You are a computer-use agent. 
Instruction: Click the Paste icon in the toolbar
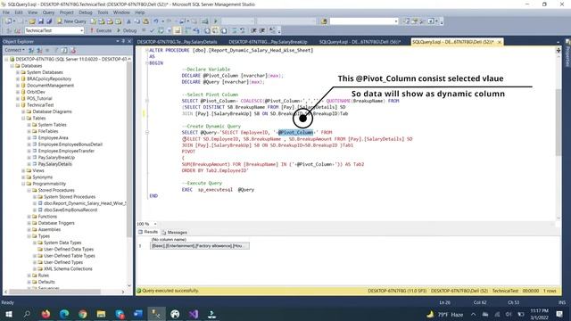(145, 21)
